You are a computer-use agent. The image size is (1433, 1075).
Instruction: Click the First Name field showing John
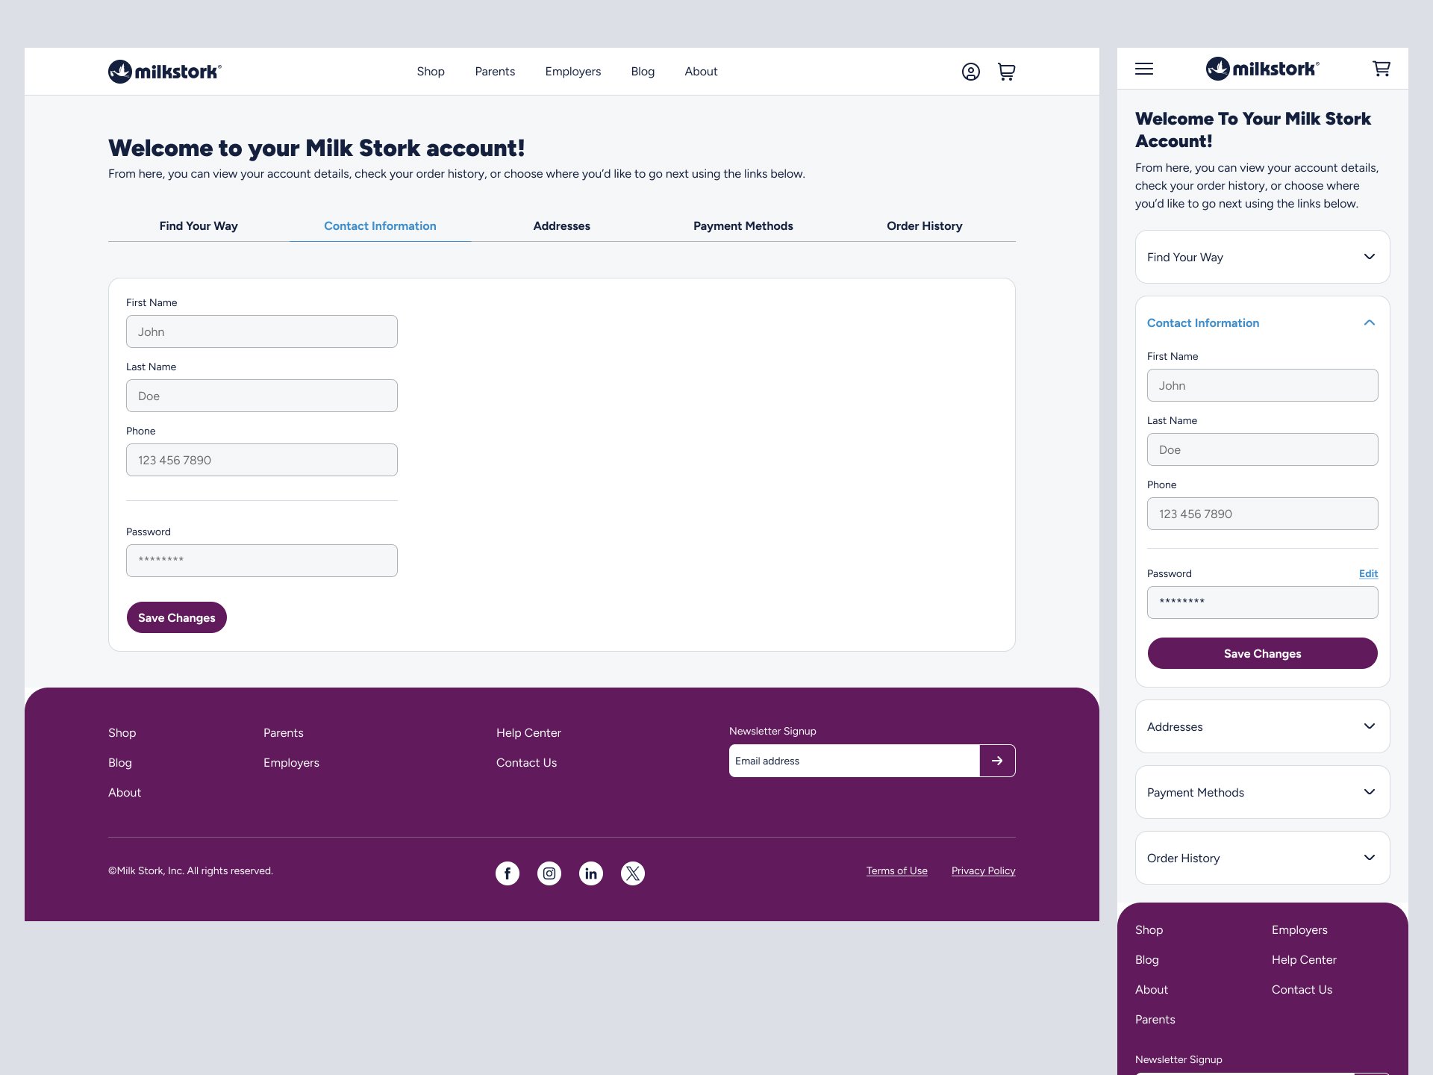(x=261, y=331)
